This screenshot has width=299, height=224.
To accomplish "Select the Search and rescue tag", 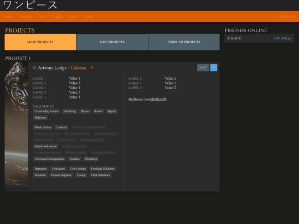I will point(46,146).
